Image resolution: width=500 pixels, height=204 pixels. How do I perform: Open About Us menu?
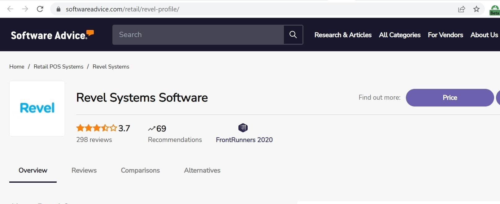point(484,35)
